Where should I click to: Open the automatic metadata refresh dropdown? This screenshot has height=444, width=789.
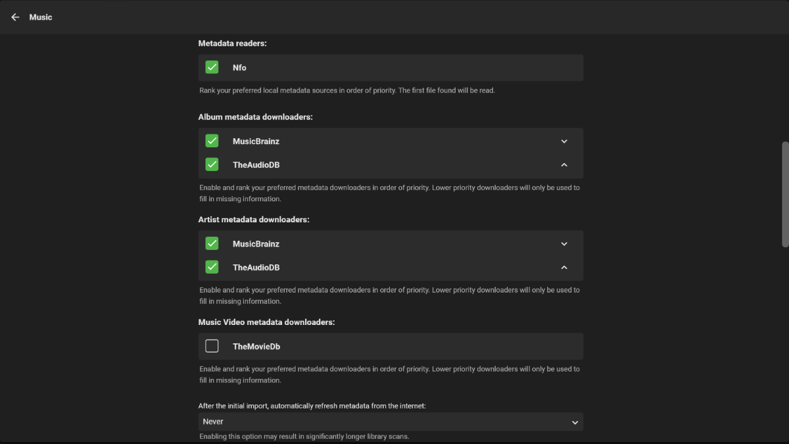(390, 422)
